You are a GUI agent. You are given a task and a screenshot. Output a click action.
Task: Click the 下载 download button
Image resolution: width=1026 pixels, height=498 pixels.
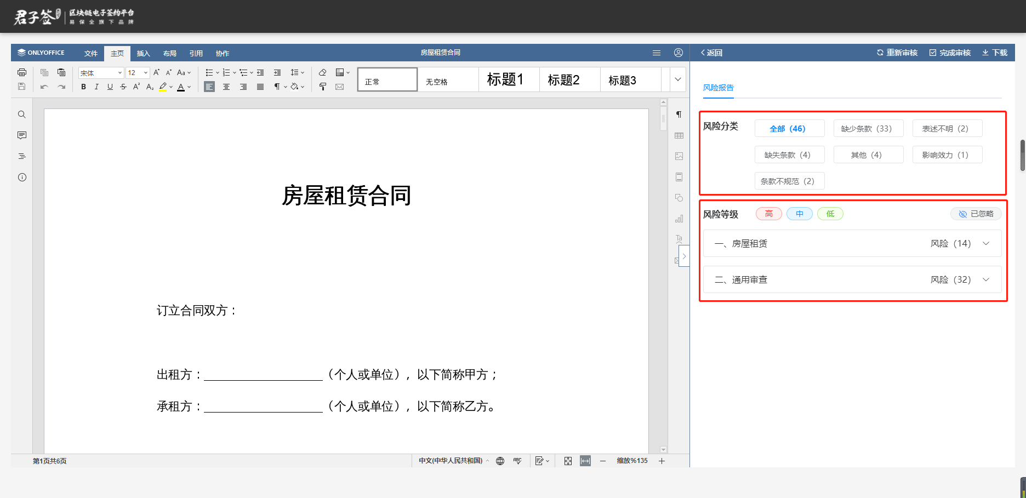coord(995,53)
